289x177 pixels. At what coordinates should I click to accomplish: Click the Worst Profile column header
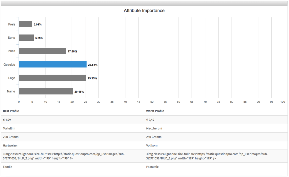coord(155,111)
